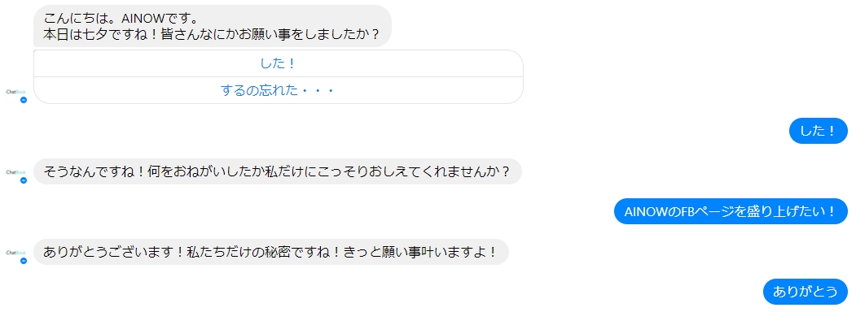Click the blue ありがとう sent bubble
The width and height of the screenshot is (856, 312).
point(806,292)
